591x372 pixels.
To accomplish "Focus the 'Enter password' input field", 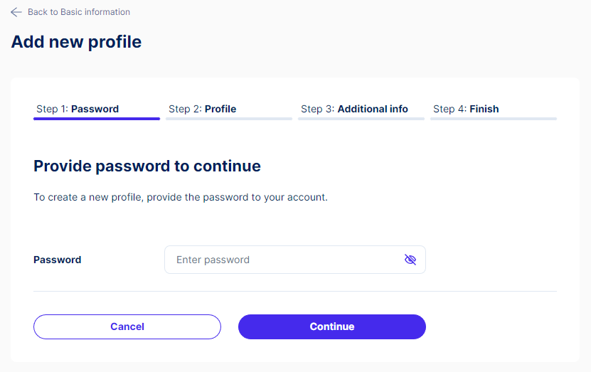I will click(294, 260).
